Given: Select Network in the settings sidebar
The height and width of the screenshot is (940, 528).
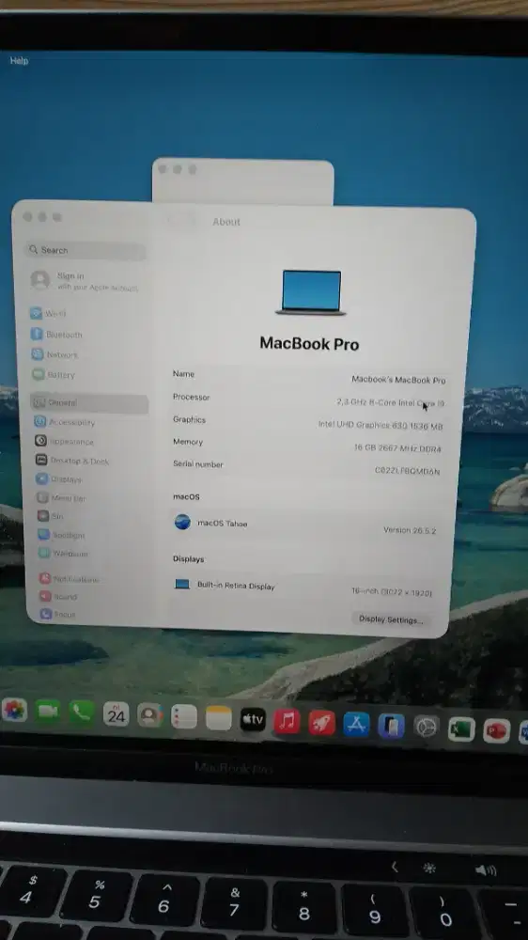Looking at the screenshot, I should point(55,355).
